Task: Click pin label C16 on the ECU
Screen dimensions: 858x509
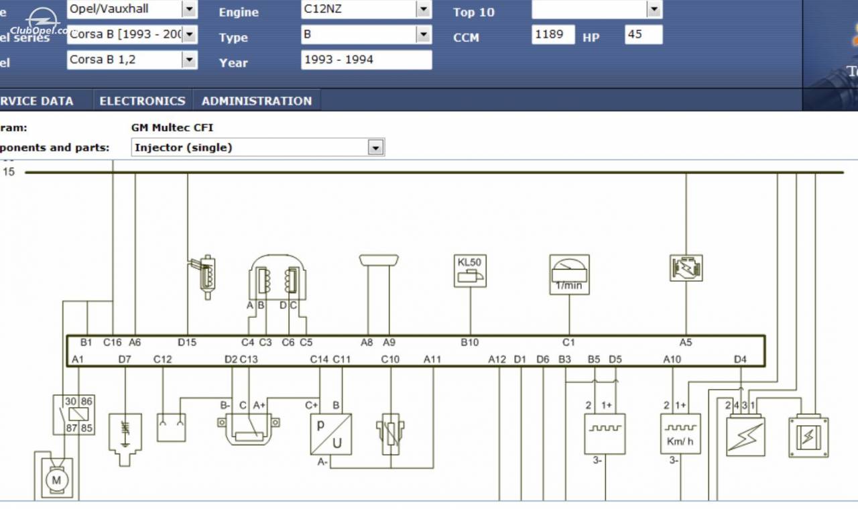Action: 113,343
